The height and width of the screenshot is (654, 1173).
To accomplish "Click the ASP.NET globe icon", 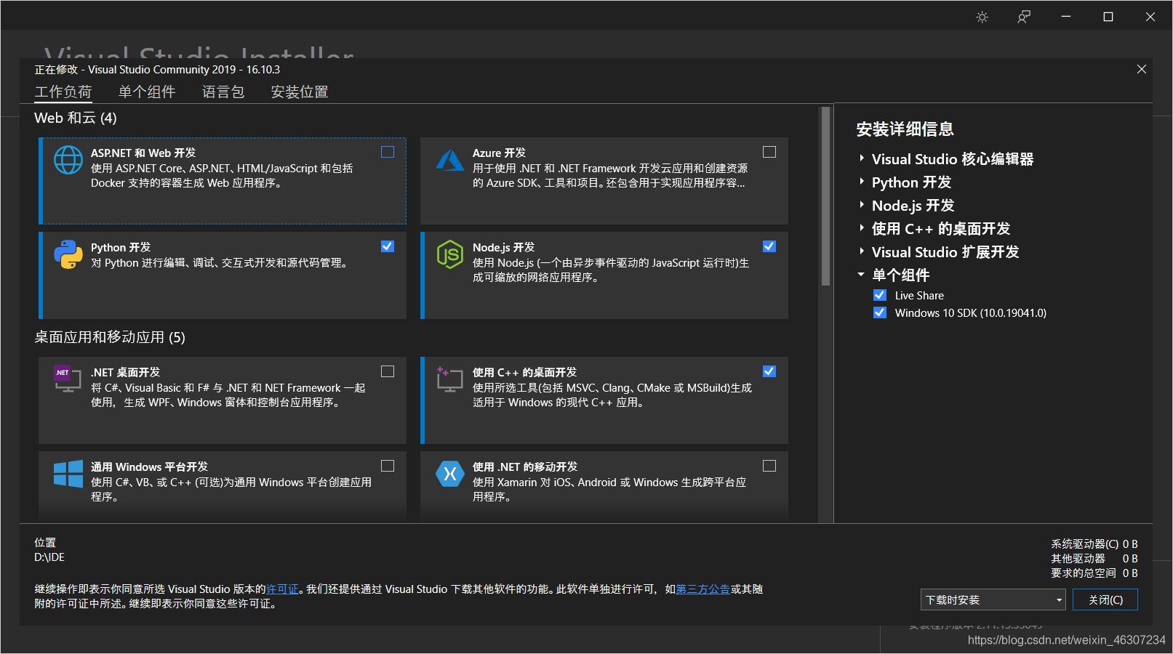I will [x=68, y=160].
